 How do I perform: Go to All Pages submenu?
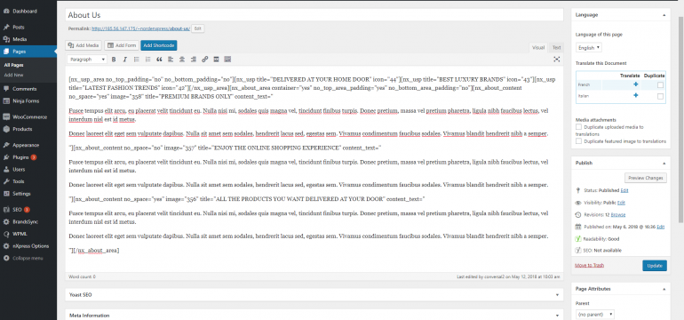(x=13, y=65)
